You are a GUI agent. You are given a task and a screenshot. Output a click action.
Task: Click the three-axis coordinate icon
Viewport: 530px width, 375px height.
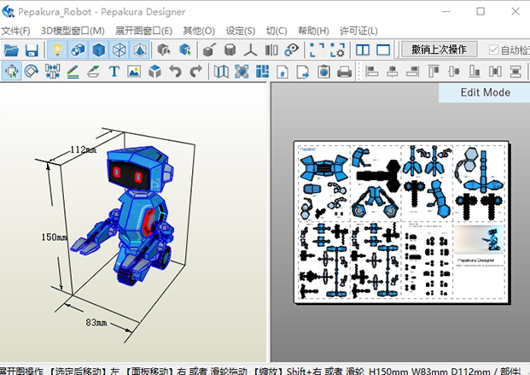click(250, 50)
